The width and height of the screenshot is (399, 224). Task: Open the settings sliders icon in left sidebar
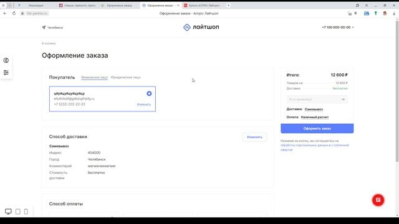6,73
